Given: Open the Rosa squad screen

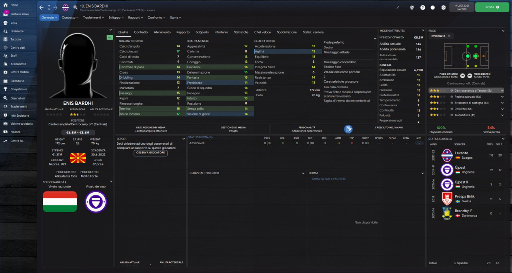Looking at the screenshot, I should [x=14, y=23].
